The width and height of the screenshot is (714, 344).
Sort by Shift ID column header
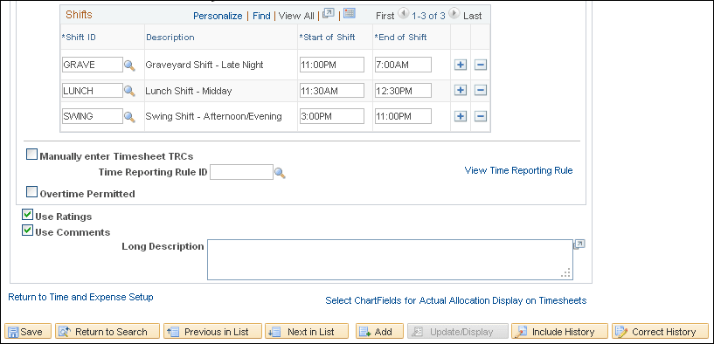pos(79,38)
